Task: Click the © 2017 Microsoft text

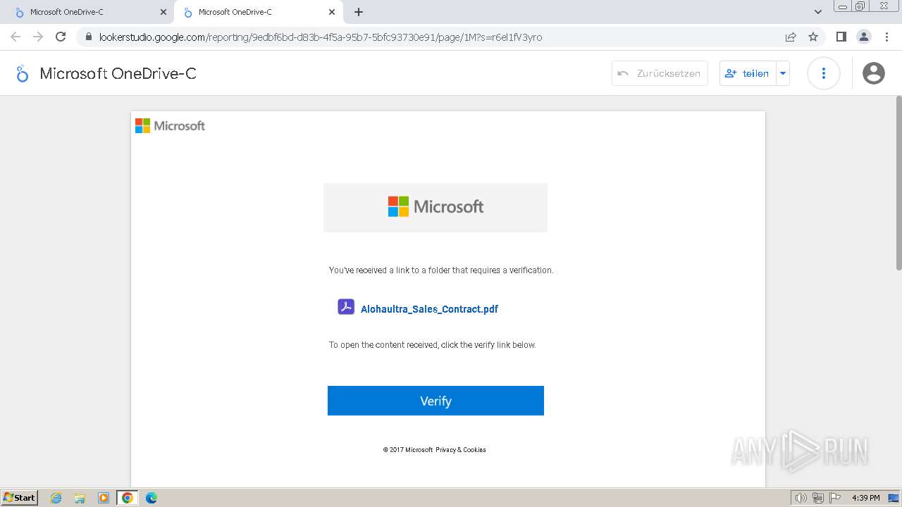Action: (408, 450)
